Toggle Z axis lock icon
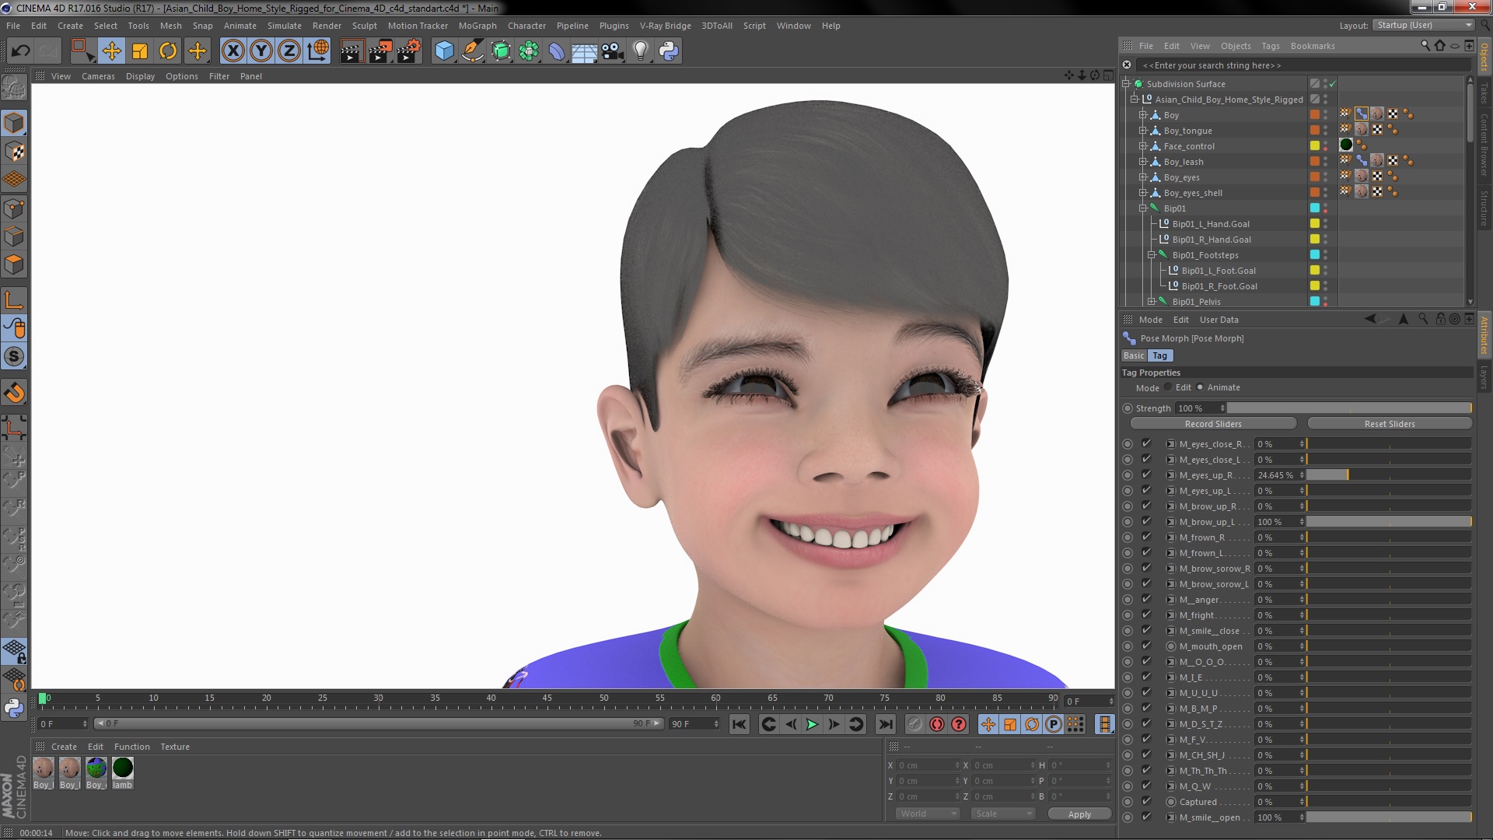 [x=289, y=51]
